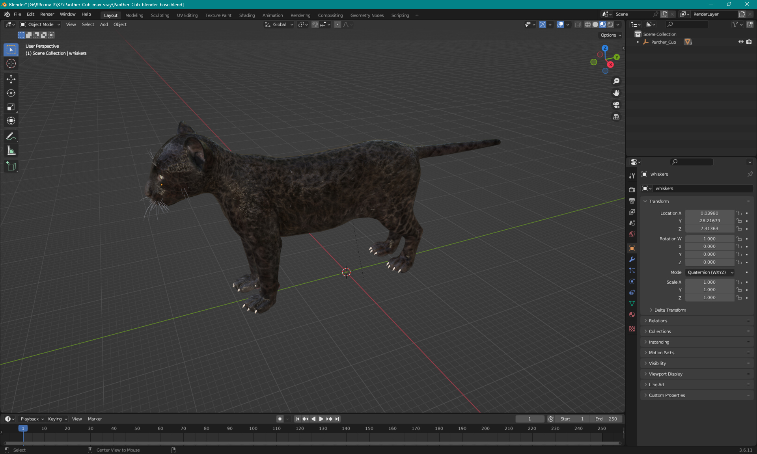This screenshot has width=757, height=454.
Task: Select the Add Cube tool
Action: pos(11,166)
